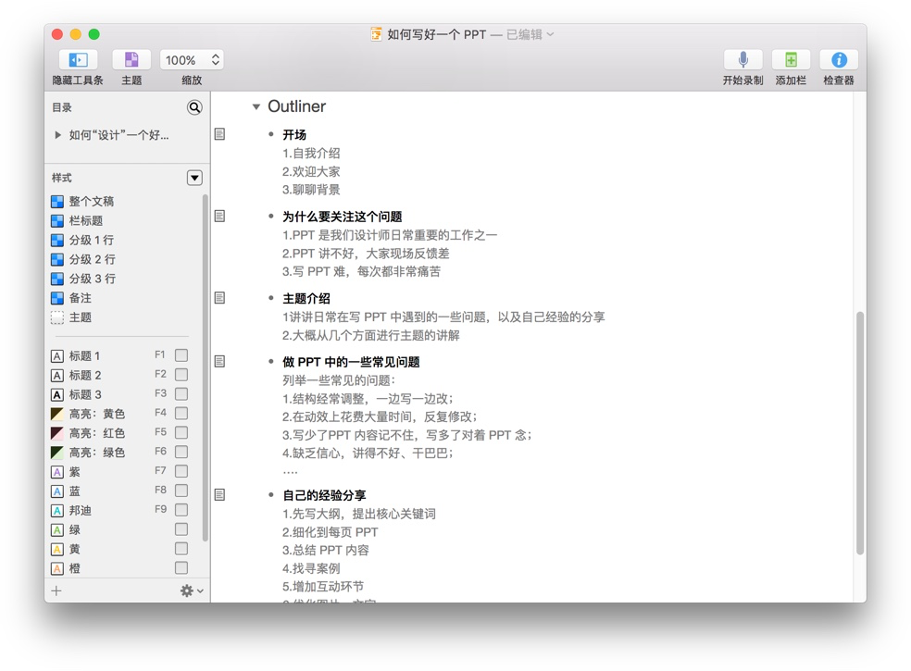Add a new column

tap(791, 60)
